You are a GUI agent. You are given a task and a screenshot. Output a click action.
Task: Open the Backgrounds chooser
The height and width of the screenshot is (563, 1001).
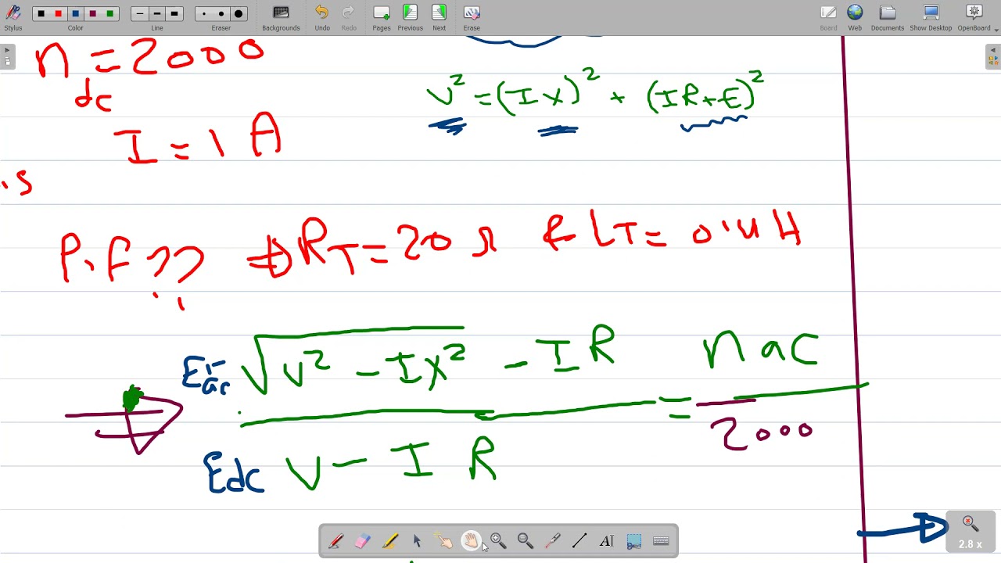281,17
